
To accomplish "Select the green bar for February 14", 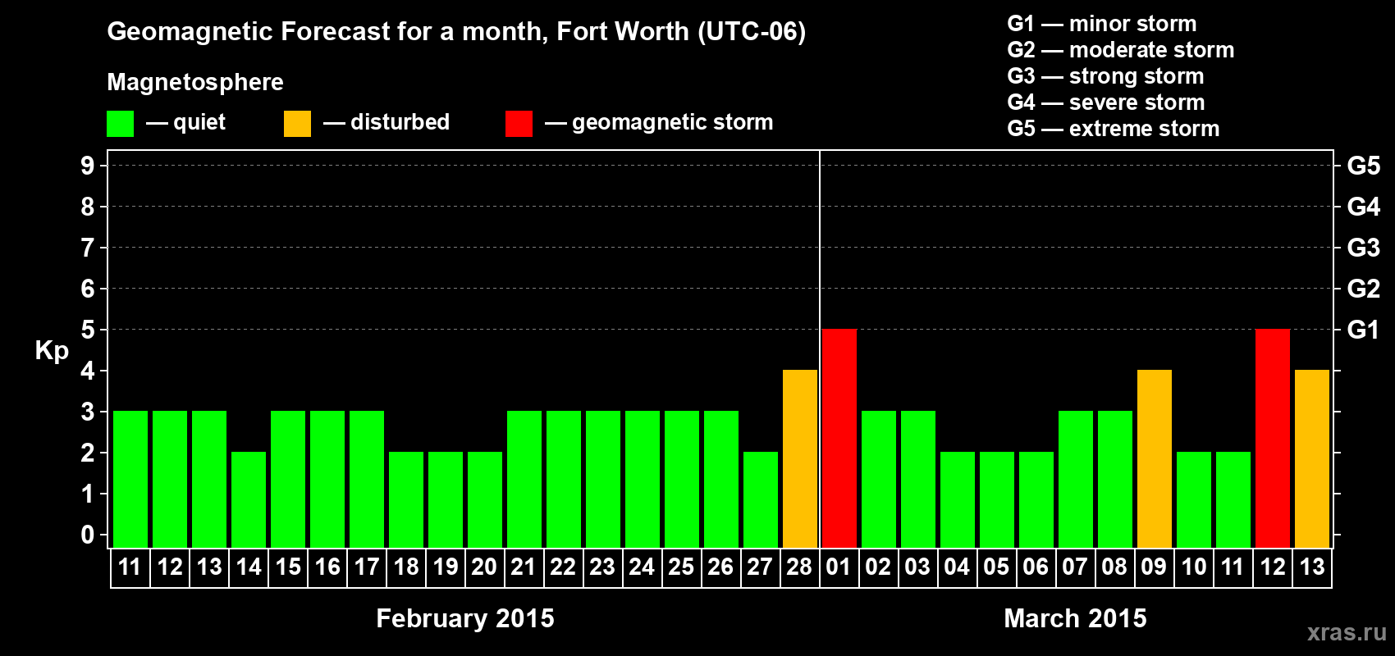I will point(249,500).
